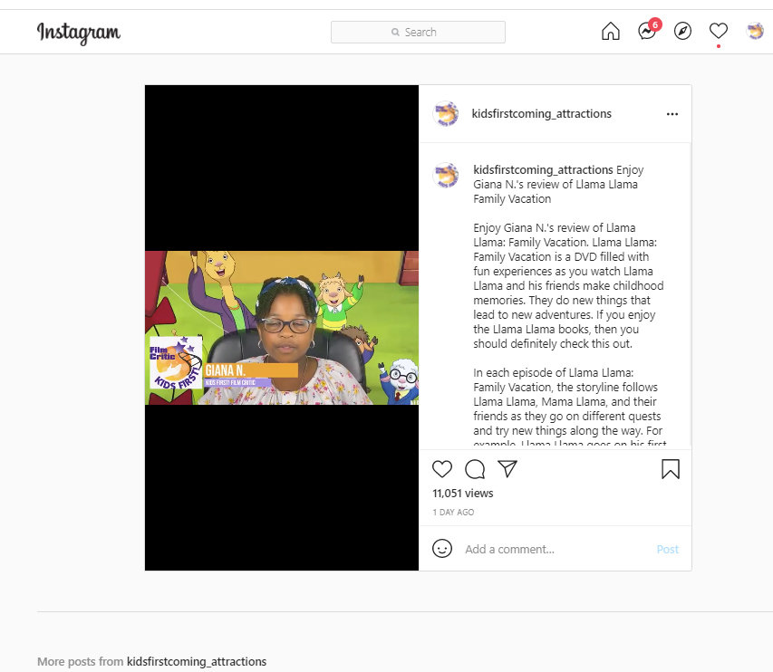
Task: Open the Explore compass icon
Action: (682, 32)
